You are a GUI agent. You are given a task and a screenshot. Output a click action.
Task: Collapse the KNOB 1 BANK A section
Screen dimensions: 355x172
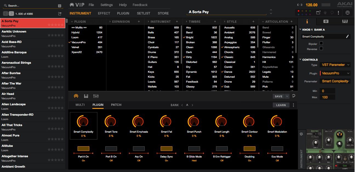click(300, 30)
